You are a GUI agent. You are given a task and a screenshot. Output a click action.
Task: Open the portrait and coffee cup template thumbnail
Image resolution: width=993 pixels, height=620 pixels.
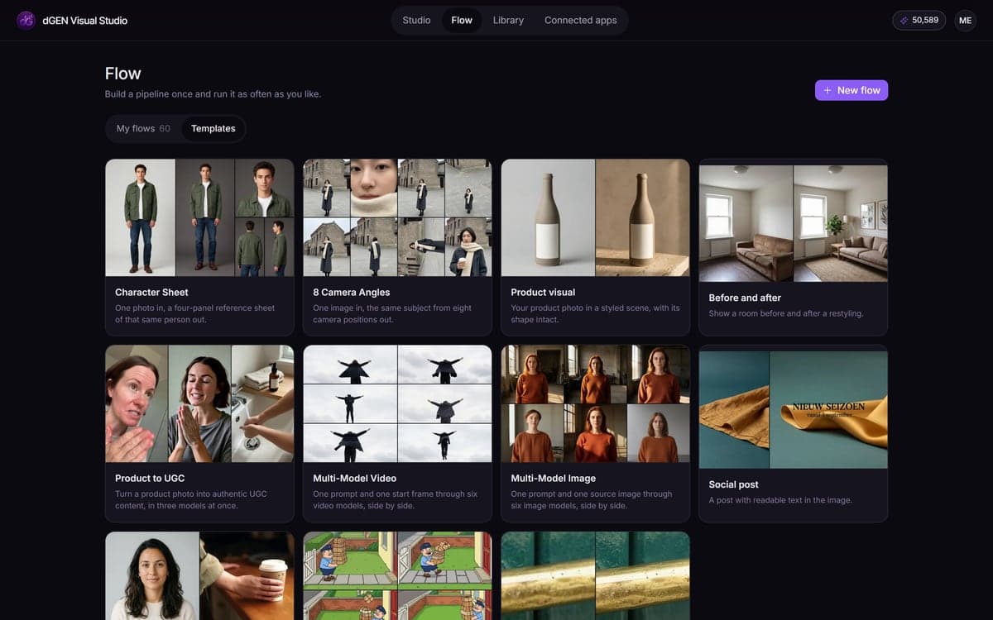click(x=199, y=575)
